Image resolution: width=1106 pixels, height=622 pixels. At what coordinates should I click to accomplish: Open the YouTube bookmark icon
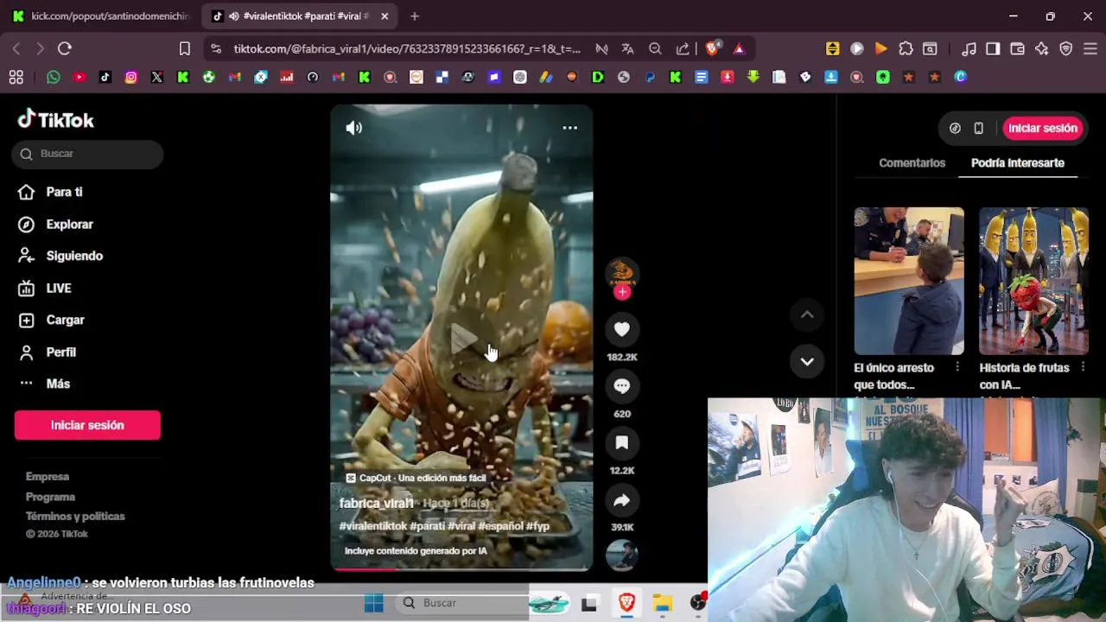click(79, 77)
